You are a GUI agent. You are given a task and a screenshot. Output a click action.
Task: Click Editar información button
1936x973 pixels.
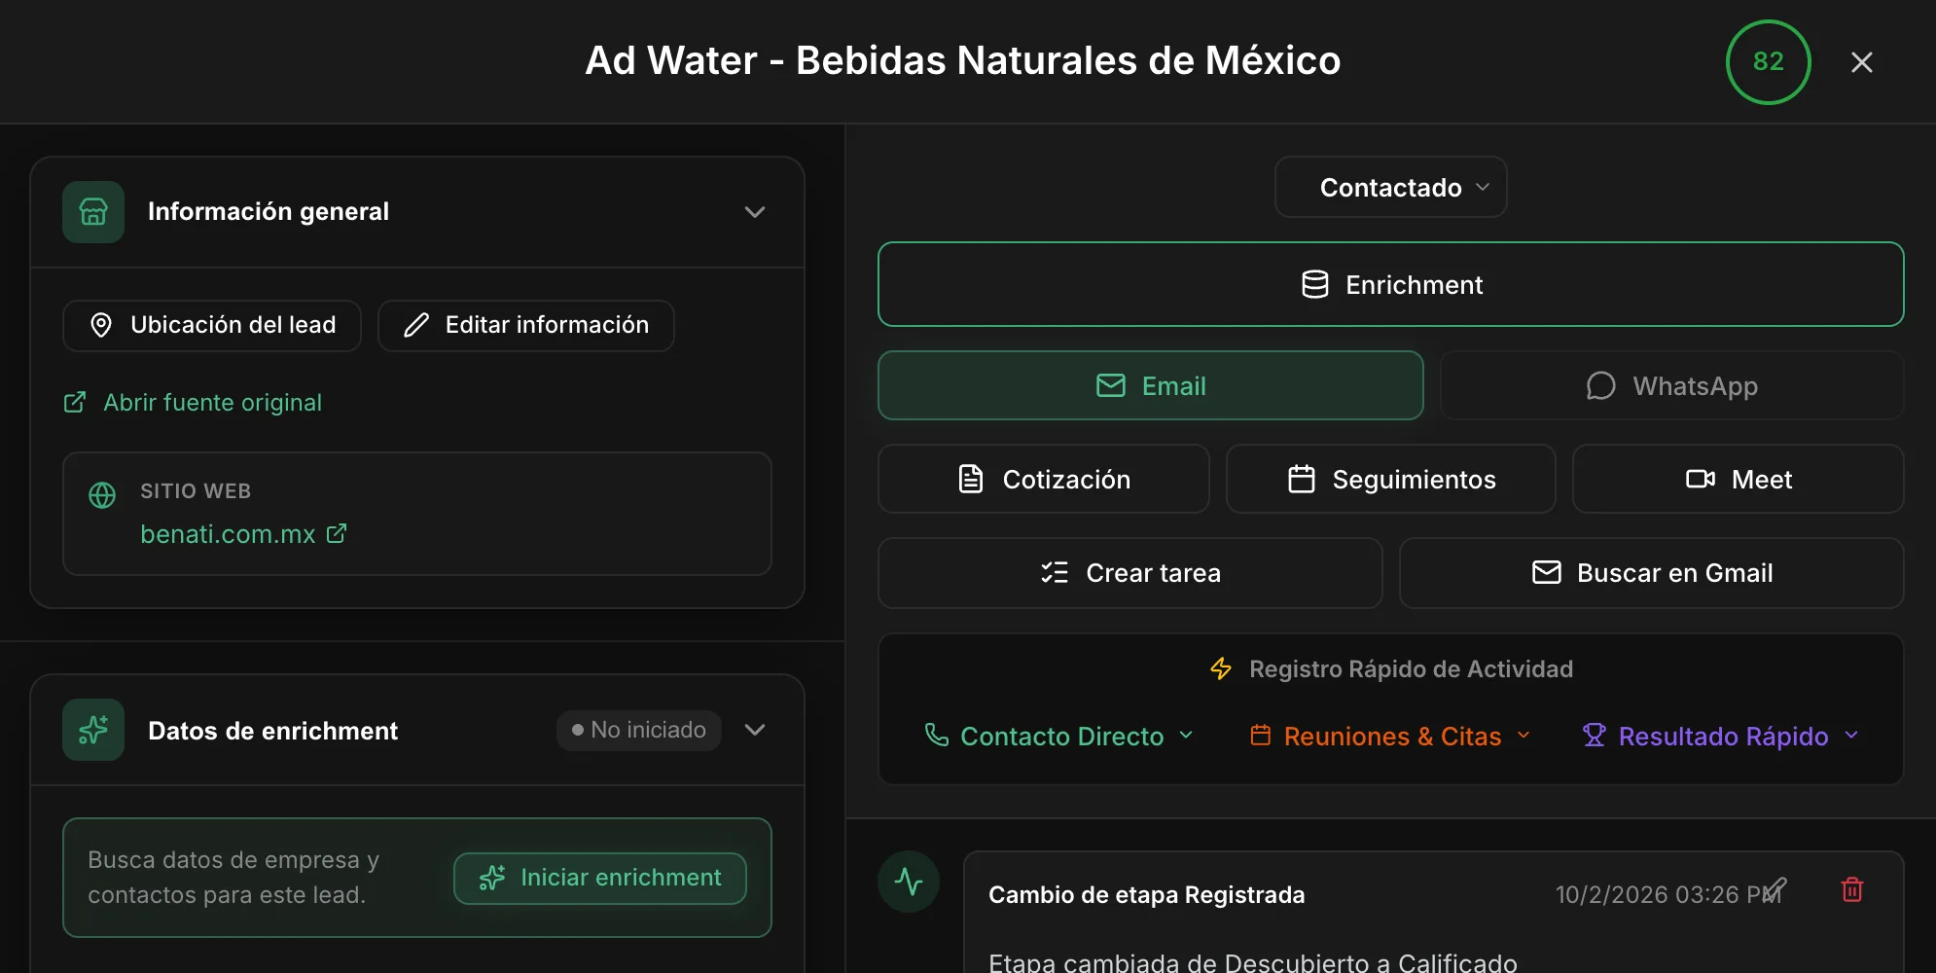pos(526,325)
